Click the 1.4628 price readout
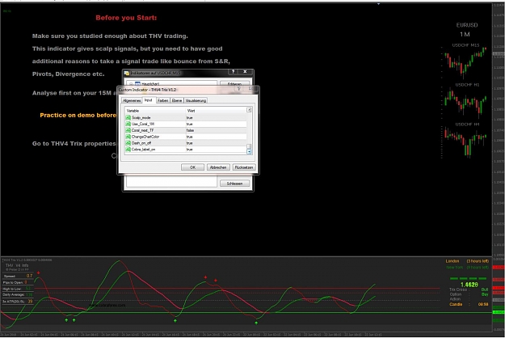The width and height of the screenshot is (505, 338). (469, 285)
